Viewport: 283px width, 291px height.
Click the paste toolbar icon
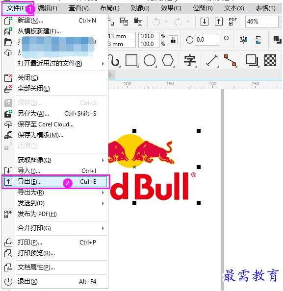[x=138, y=22]
